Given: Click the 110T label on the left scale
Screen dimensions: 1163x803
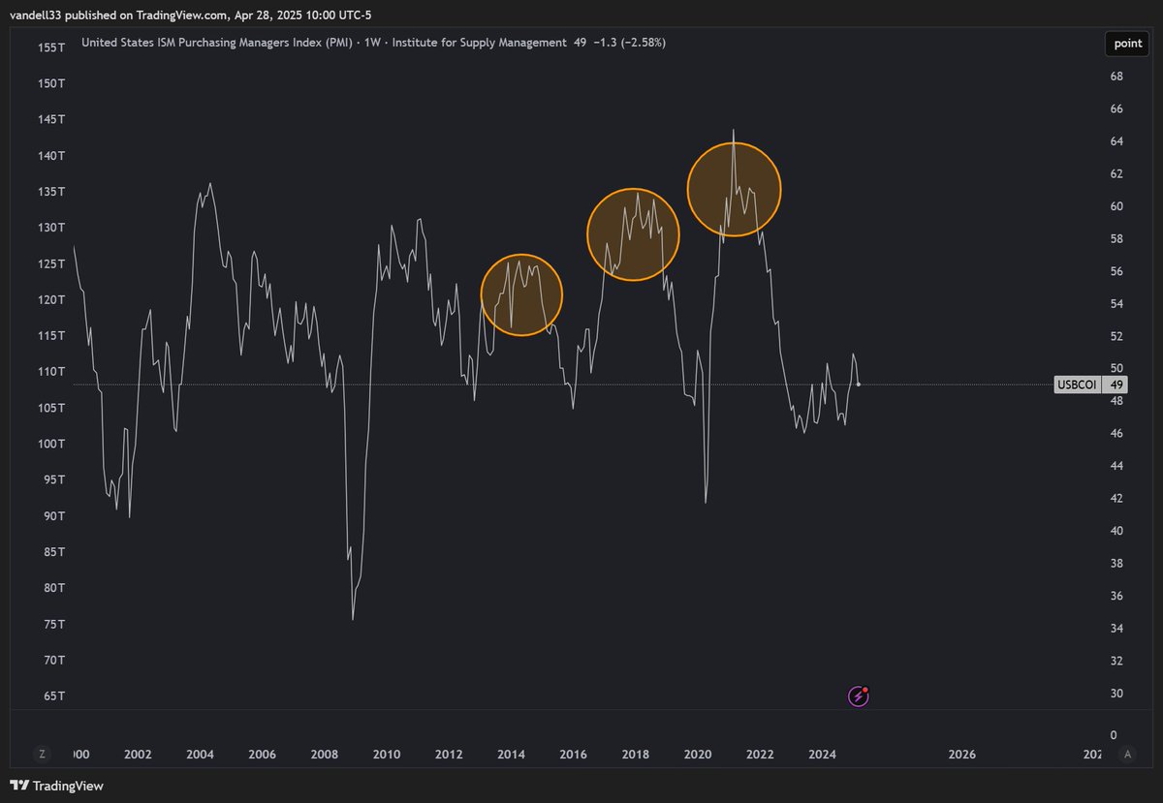Looking at the screenshot, I should tap(51, 371).
